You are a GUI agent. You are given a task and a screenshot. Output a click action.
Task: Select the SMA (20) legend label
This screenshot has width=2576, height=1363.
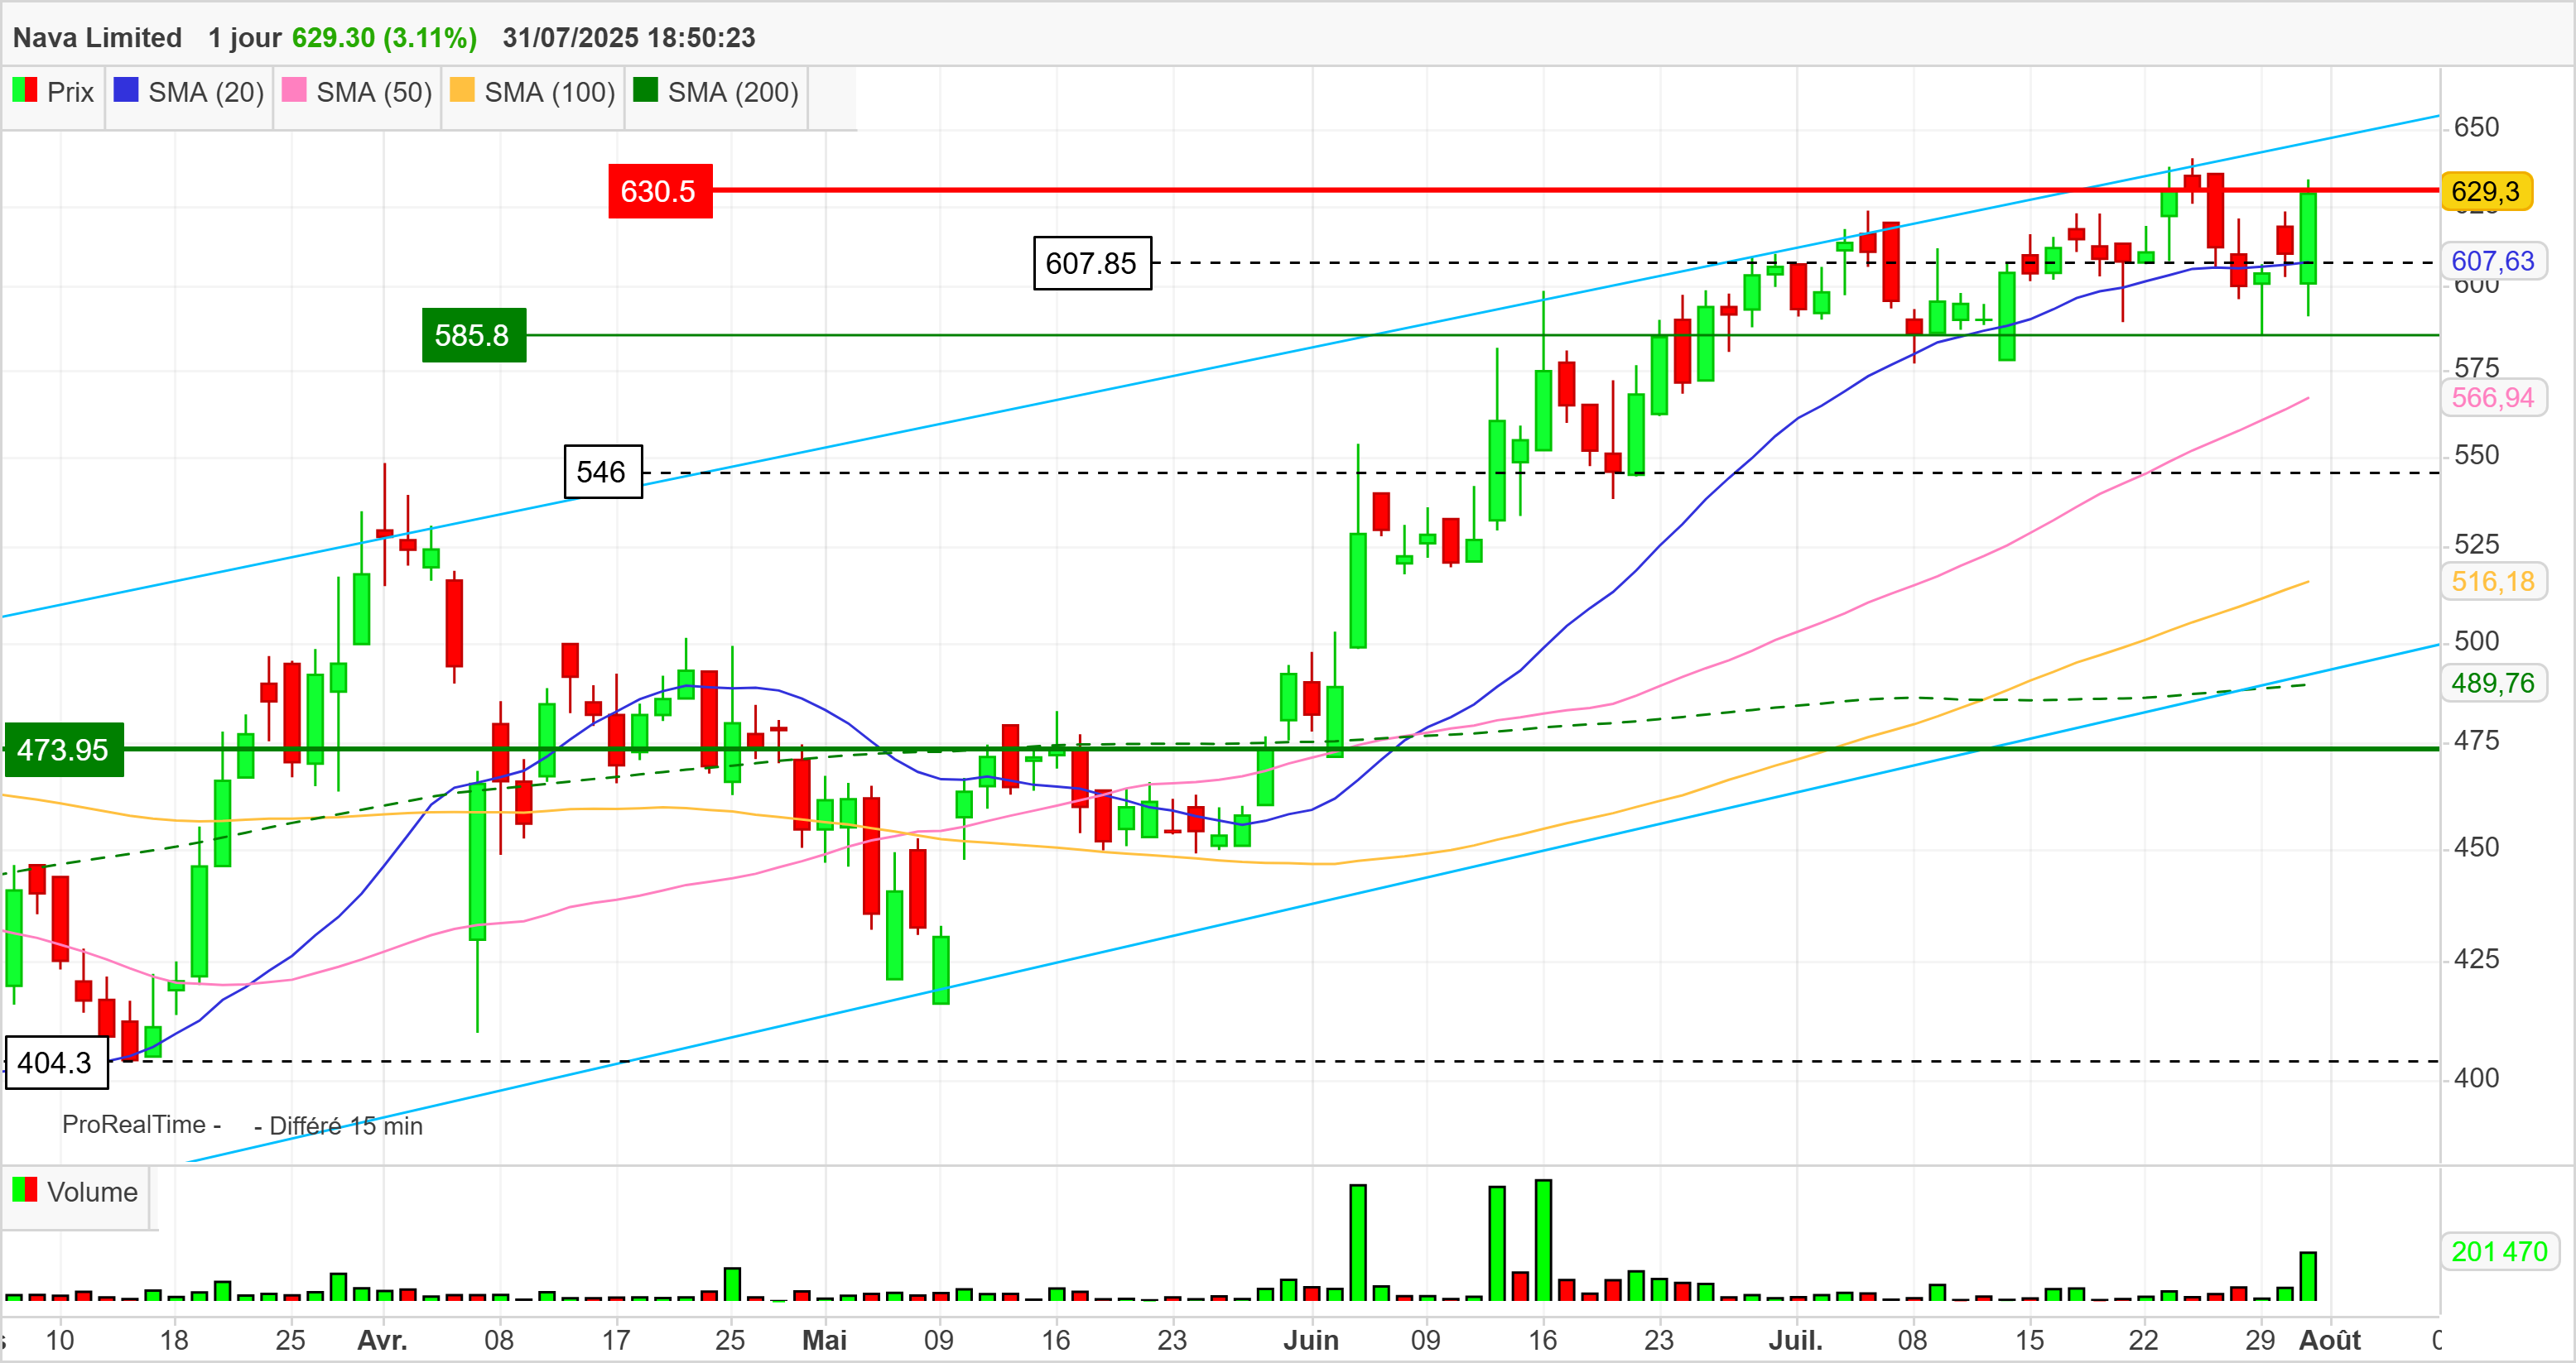(x=206, y=92)
